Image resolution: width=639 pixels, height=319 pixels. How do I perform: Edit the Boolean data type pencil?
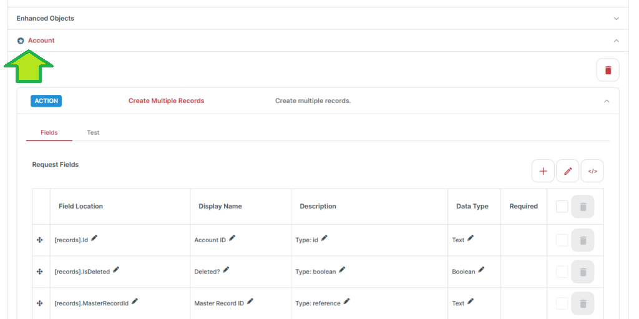(x=481, y=270)
